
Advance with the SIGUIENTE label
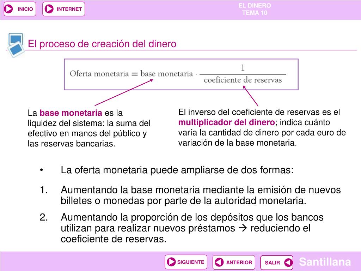pos(191,262)
